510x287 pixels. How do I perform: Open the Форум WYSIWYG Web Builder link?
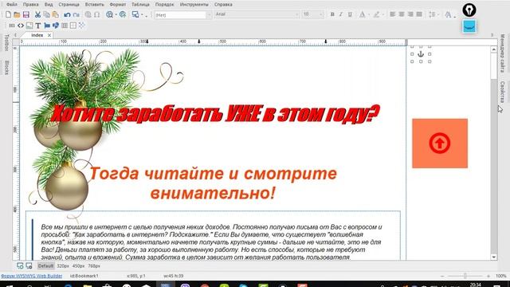point(31,276)
